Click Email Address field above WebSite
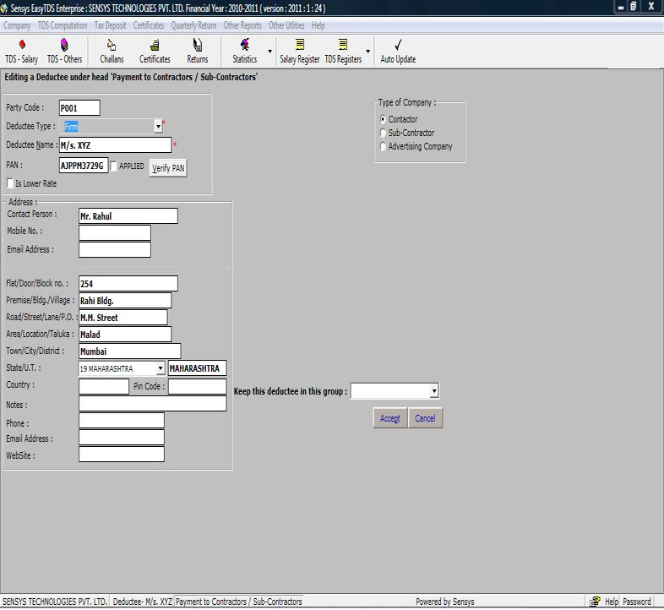 (122, 437)
